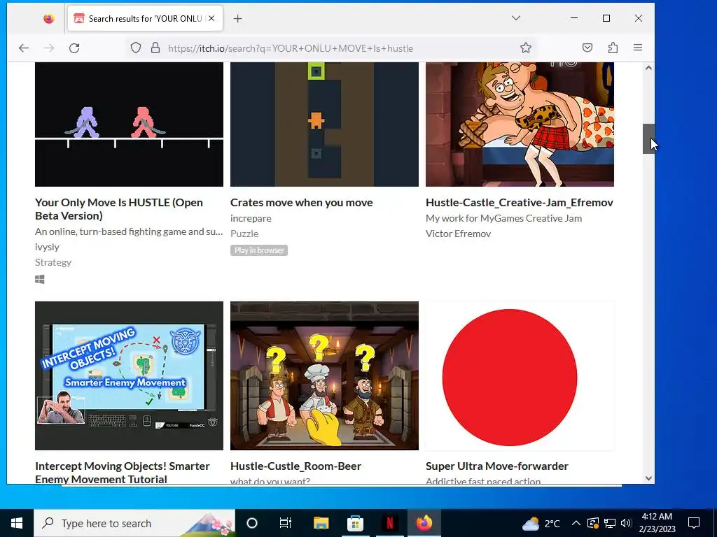Open Hustle-Castle_Creative-Jam_Efremov title link
This screenshot has height=537, width=717.
pyautogui.click(x=520, y=203)
